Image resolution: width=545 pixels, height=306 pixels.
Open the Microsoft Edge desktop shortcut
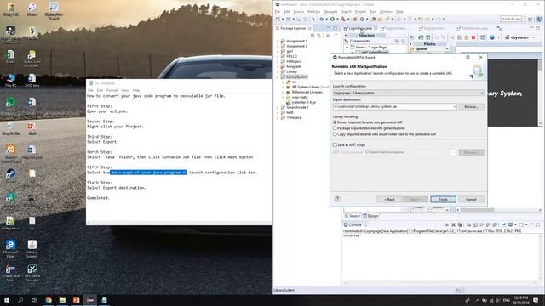10,248
